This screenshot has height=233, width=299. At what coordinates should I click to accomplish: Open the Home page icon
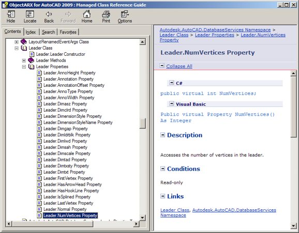point(87,14)
